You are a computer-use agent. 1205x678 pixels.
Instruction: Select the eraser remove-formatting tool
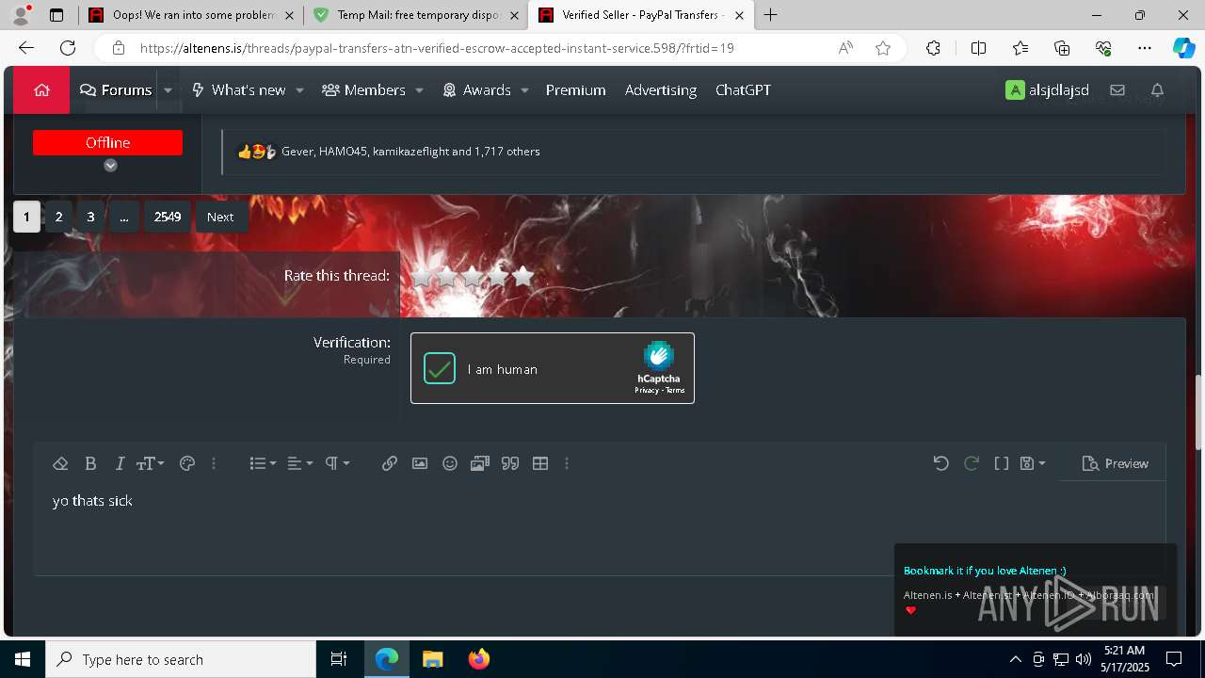60,463
